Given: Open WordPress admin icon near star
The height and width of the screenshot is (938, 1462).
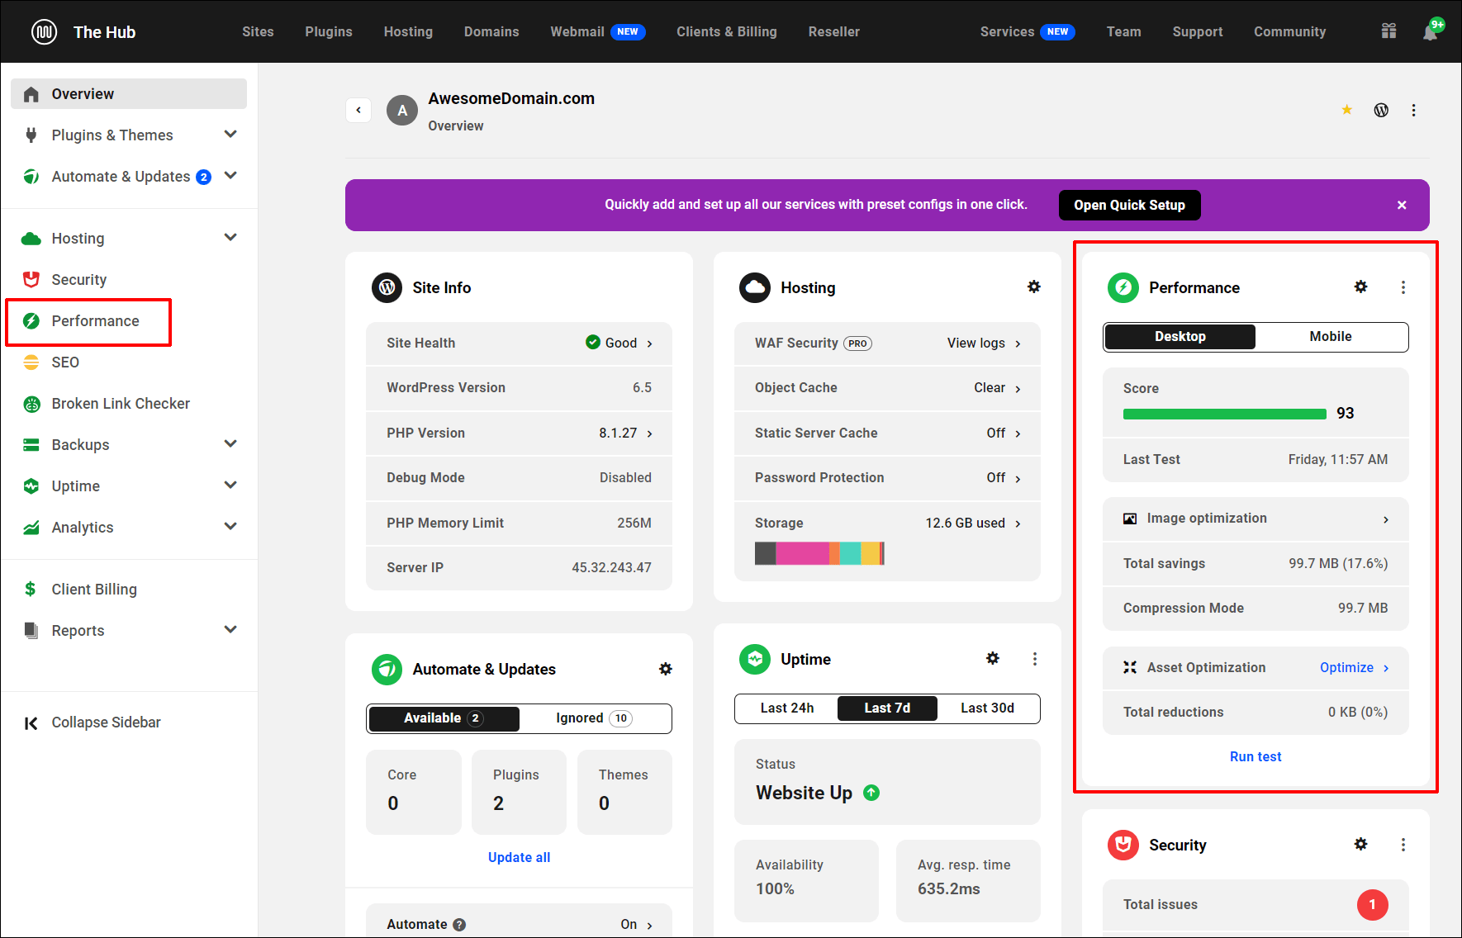Looking at the screenshot, I should 1381,110.
